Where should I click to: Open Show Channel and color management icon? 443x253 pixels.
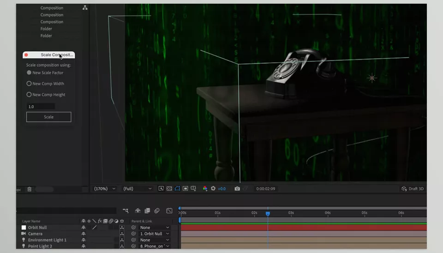pyautogui.click(x=205, y=188)
